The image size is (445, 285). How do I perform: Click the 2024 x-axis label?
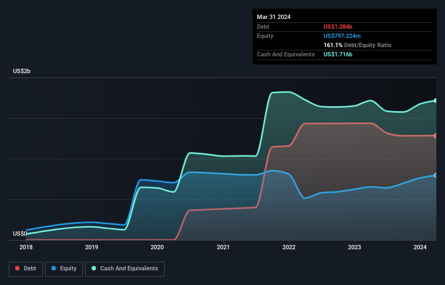pos(420,247)
